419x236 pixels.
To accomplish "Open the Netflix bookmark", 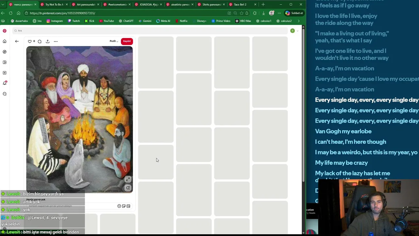I will coord(181,21).
